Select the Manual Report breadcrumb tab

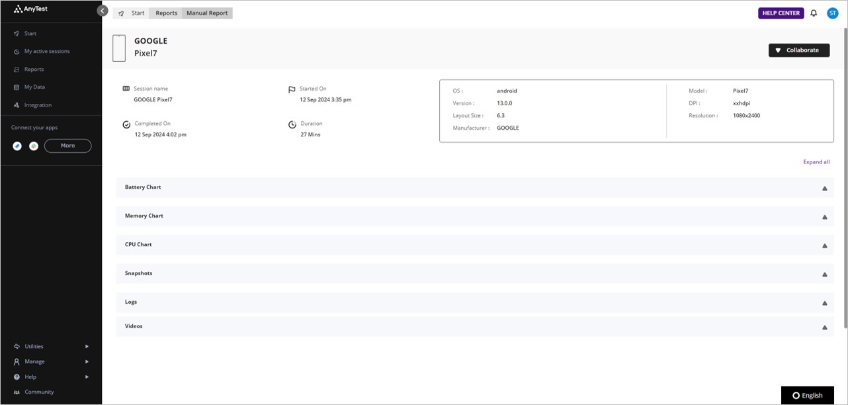[x=207, y=13]
